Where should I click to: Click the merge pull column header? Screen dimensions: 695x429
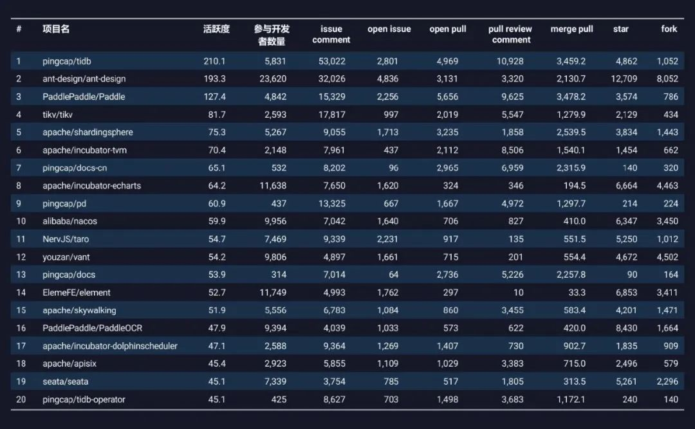(572, 29)
